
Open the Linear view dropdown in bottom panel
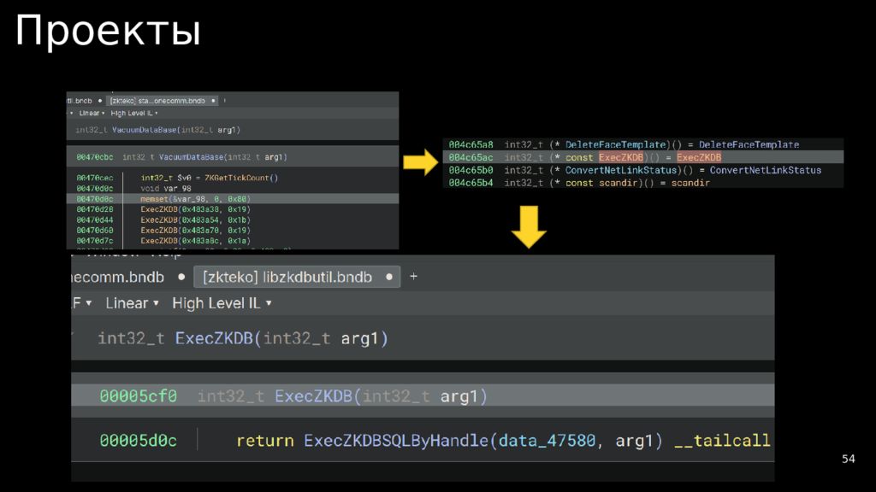coord(132,303)
